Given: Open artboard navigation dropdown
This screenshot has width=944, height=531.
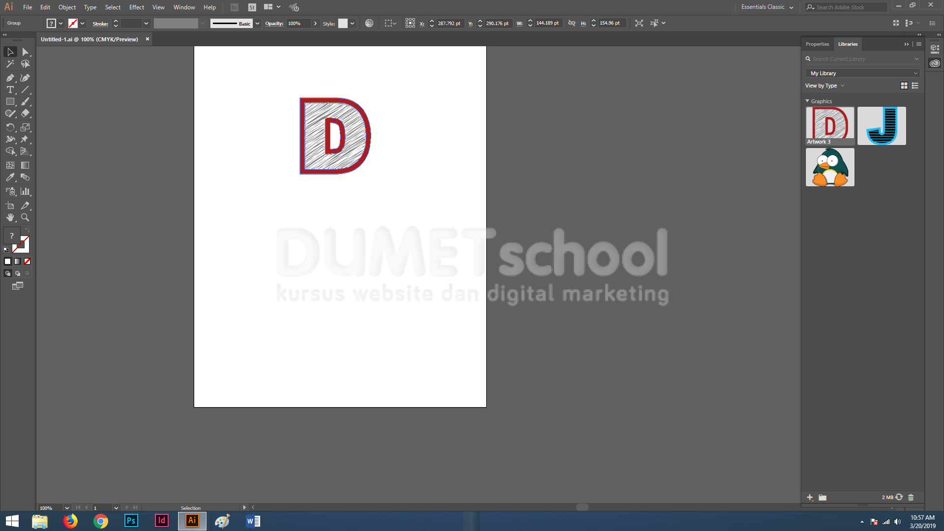Looking at the screenshot, I should (x=116, y=508).
